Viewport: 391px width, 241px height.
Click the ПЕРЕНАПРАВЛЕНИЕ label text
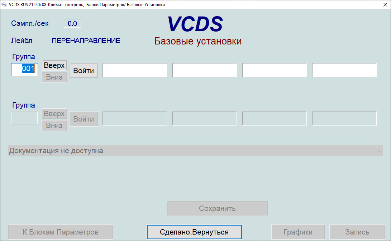86,41
